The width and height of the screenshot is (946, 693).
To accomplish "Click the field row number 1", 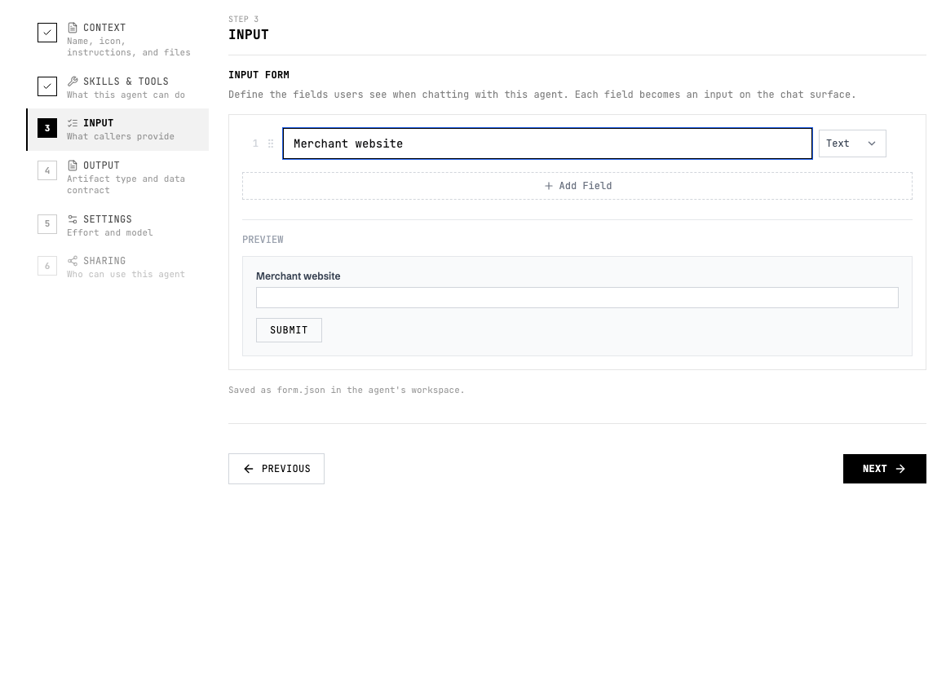I will pos(255,143).
